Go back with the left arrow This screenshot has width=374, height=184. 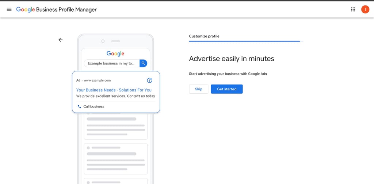coord(61,40)
